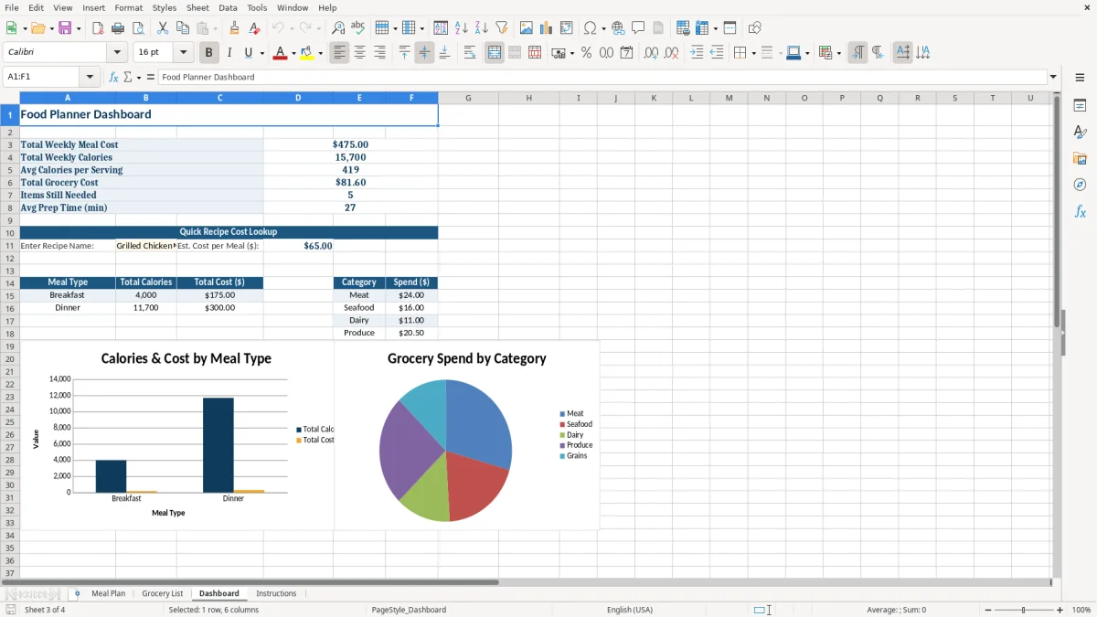Click the formula input line
The height and width of the screenshot is (617, 1097).
pos(602,78)
